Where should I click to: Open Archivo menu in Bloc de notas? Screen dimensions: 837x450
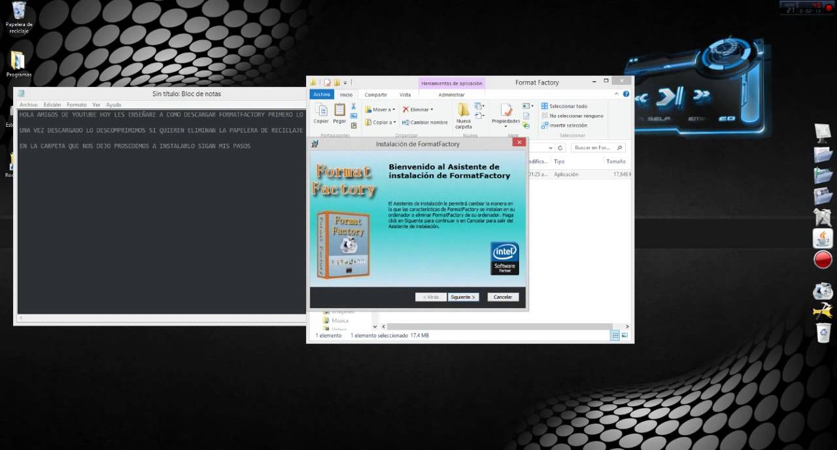[x=29, y=105]
